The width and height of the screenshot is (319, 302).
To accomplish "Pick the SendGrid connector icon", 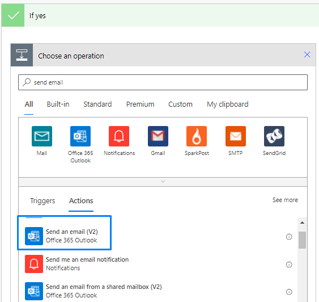I will click(x=274, y=136).
